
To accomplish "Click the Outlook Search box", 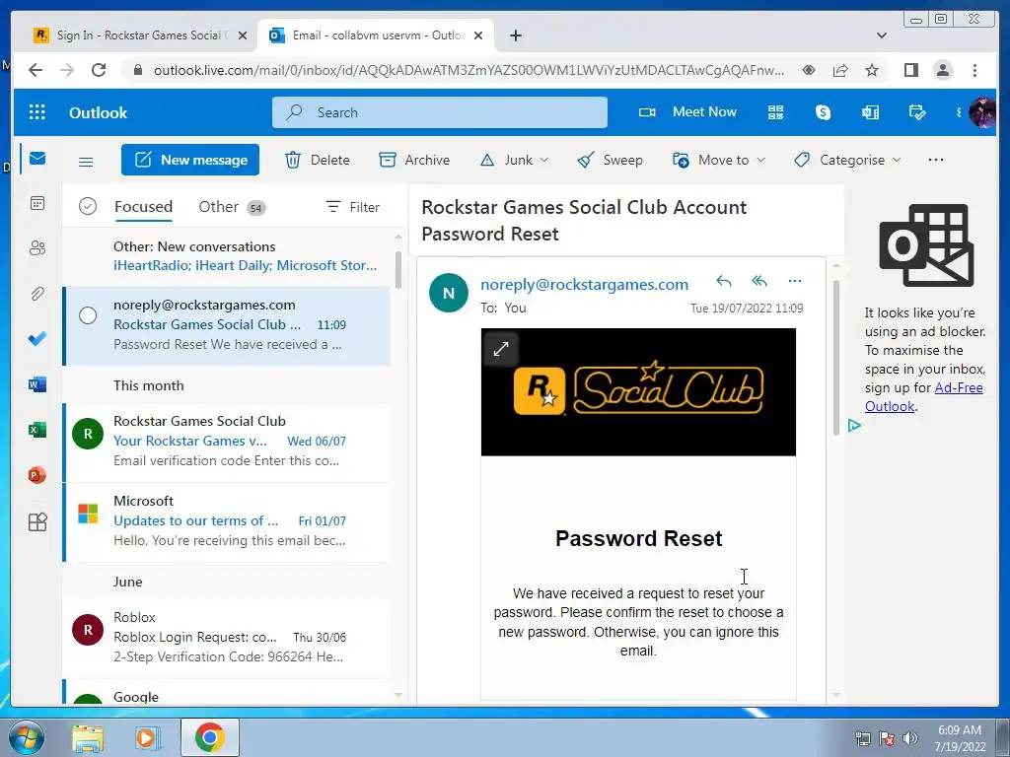I will click(439, 112).
